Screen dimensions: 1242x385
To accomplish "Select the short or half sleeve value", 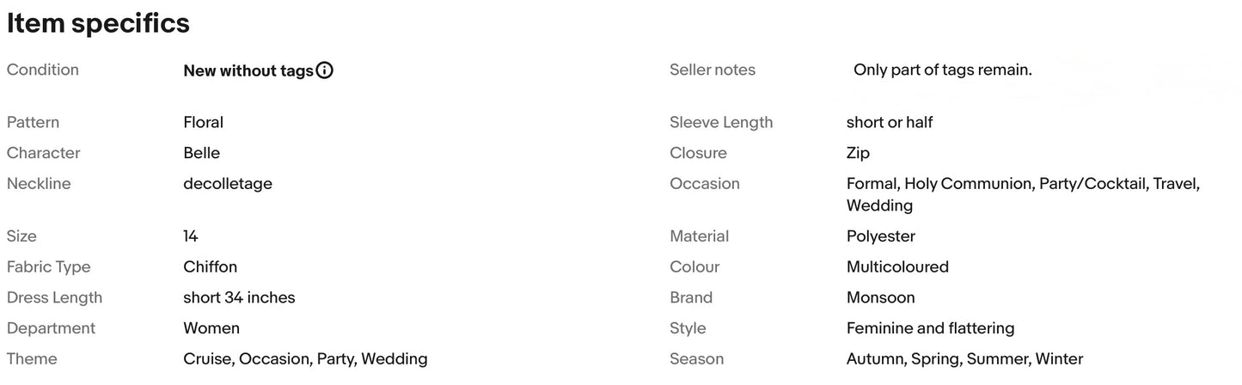I will pyautogui.click(x=890, y=122).
